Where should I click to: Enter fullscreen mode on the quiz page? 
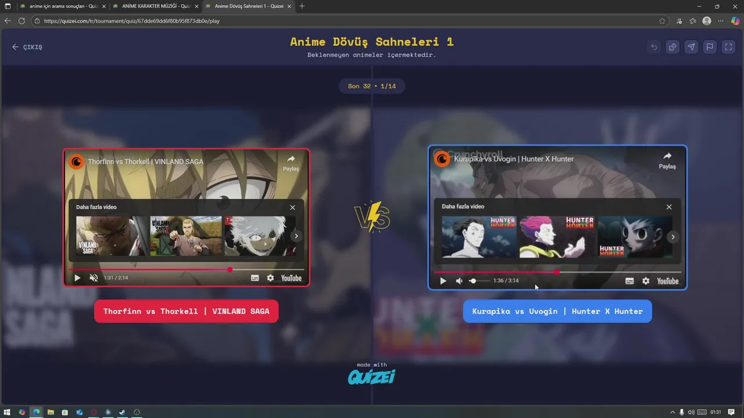(728, 47)
